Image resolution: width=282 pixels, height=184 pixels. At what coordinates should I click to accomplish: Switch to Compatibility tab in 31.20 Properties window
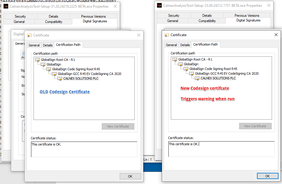[x=54, y=22]
